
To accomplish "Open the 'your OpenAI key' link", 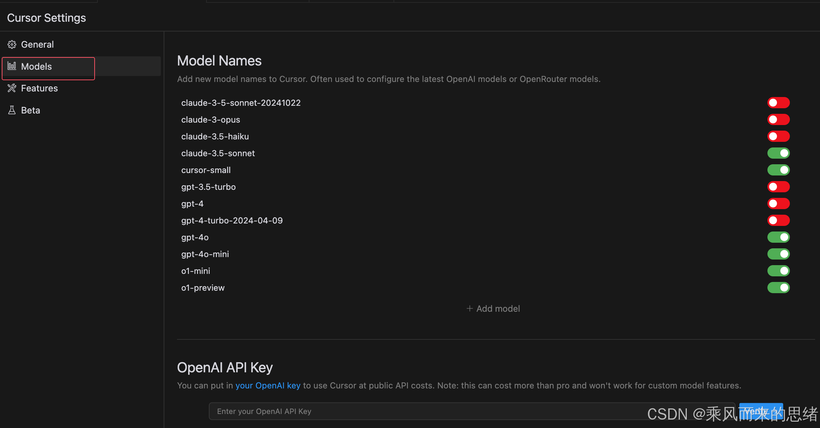I will 268,385.
